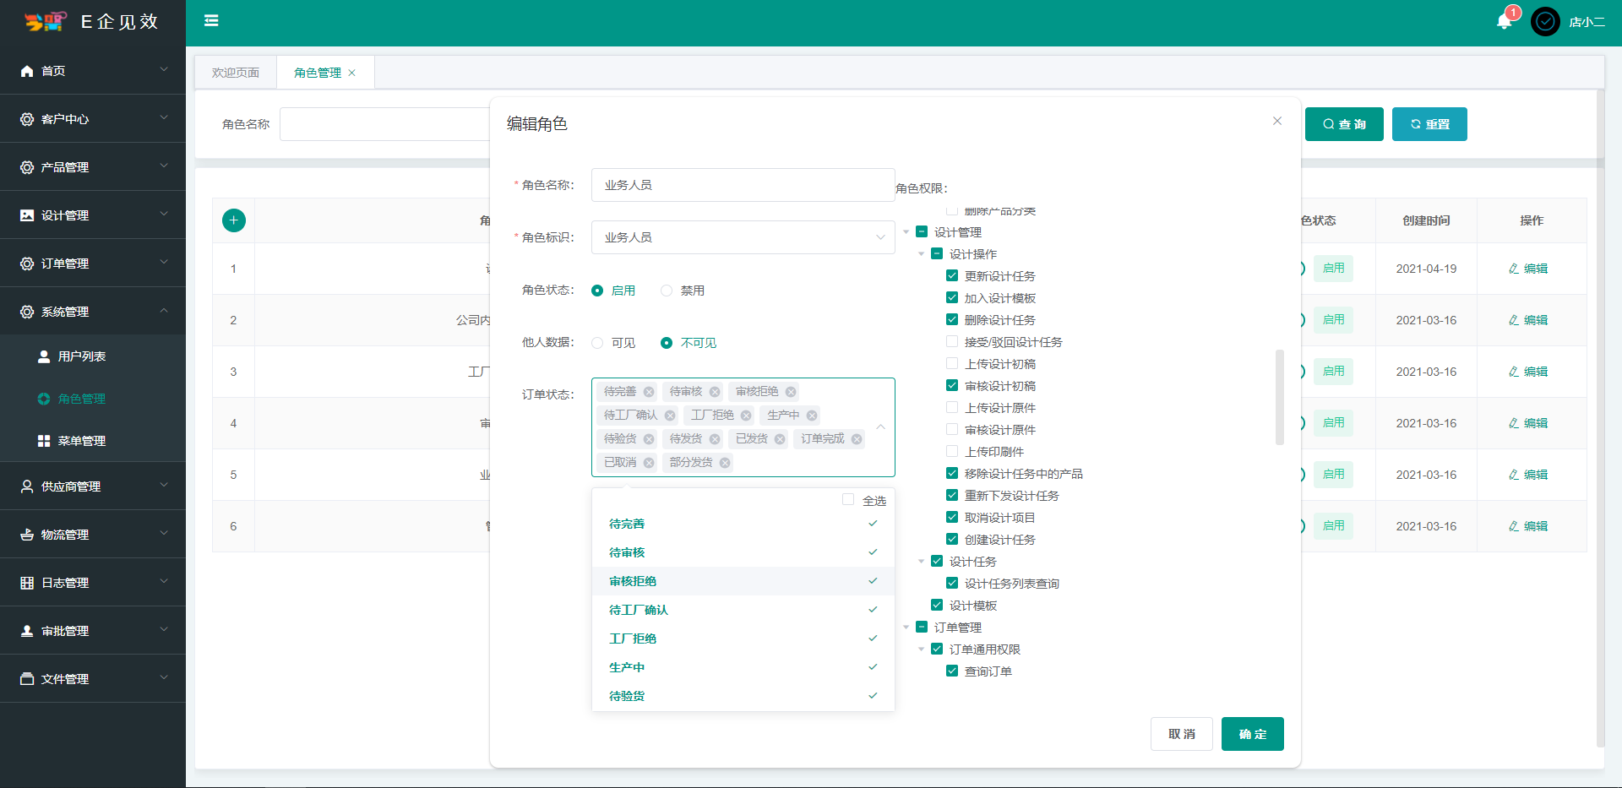Click the 确定 confirm button
The width and height of the screenshot is (1622, 788).
[1252, 734]
